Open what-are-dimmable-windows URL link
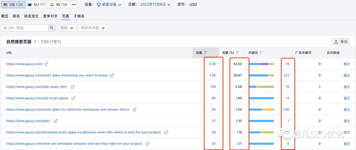The height and width of the screenshot is (150, 356). tap(74, 144)
